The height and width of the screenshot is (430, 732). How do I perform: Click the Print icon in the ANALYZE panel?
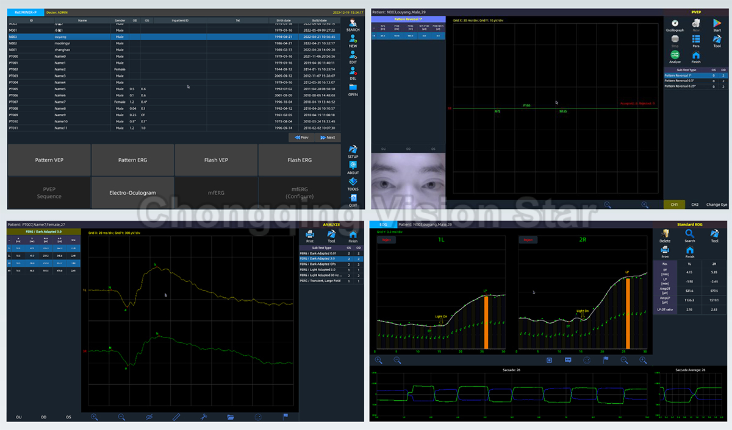pos(310,235)
